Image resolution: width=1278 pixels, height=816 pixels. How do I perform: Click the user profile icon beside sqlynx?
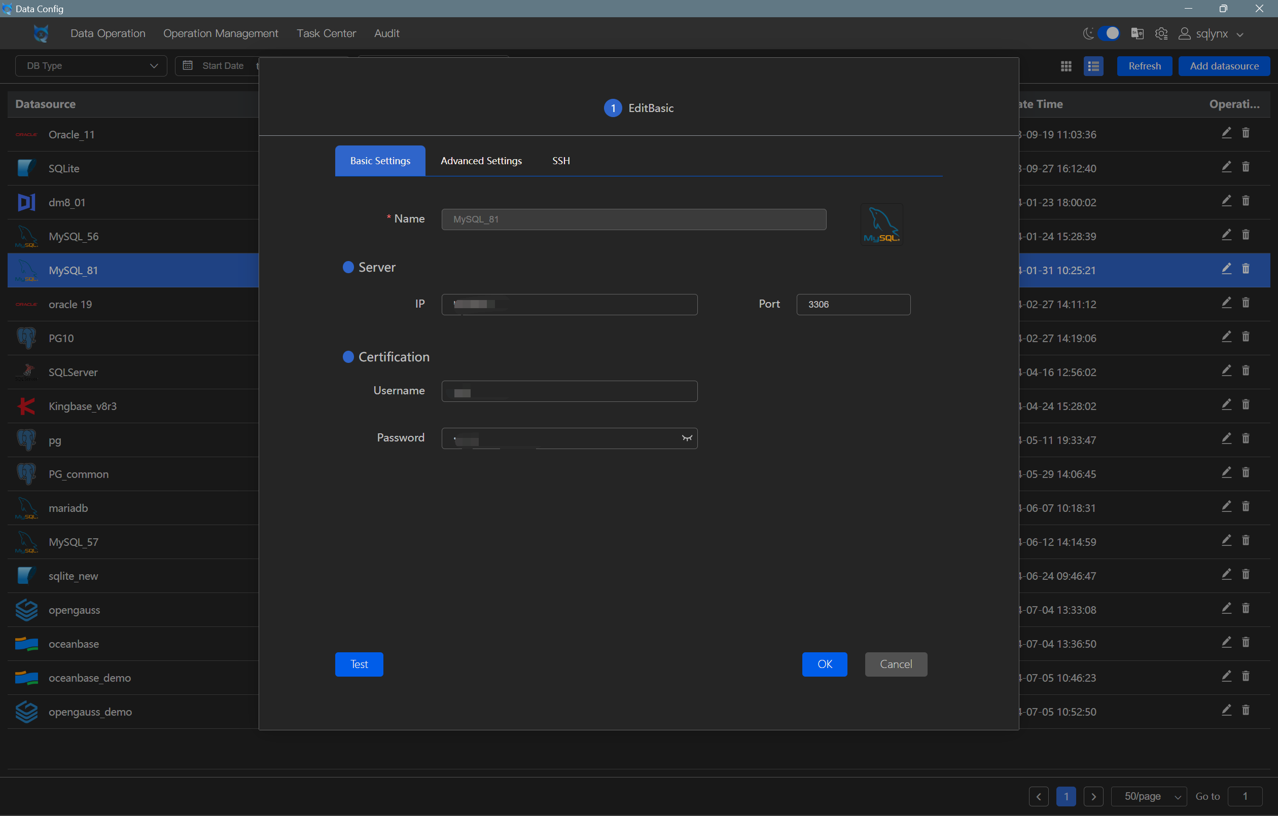(x=1185, y=33)
